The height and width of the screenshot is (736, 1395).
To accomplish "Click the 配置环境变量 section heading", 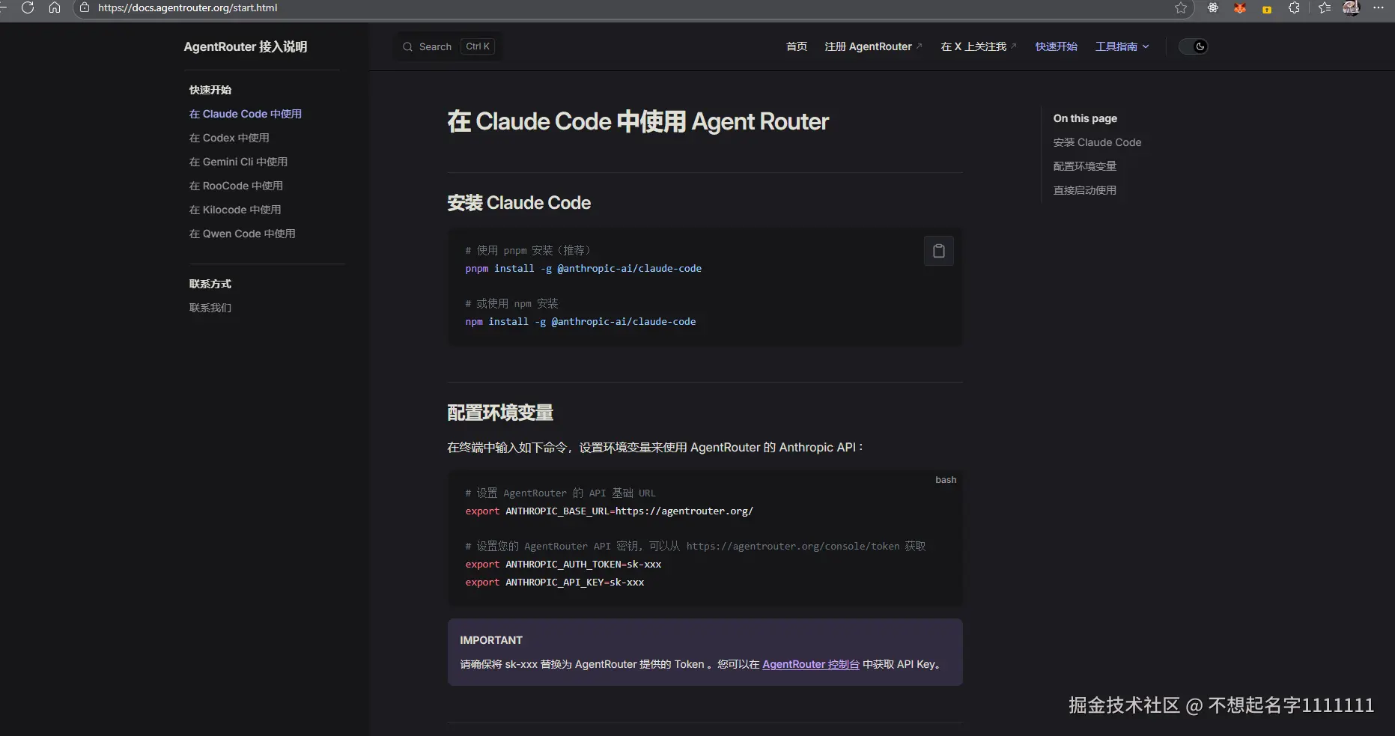I will pos(500,413).
